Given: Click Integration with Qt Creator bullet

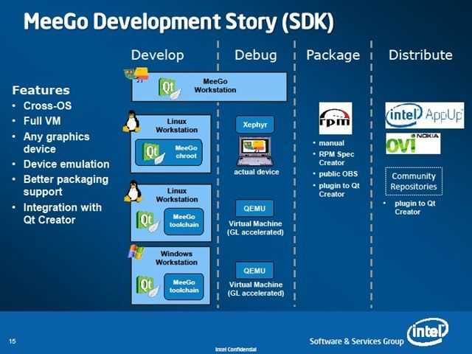Looking at the screenshot, I should click(62, 213).
